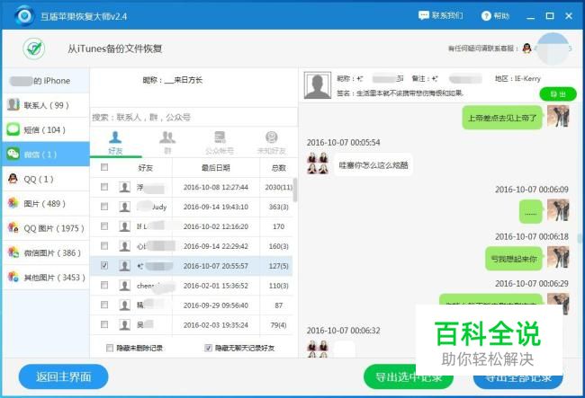The image size is (585, 398).
Task: Click the QQ penguin customer service icon
Action: (526, 49)
